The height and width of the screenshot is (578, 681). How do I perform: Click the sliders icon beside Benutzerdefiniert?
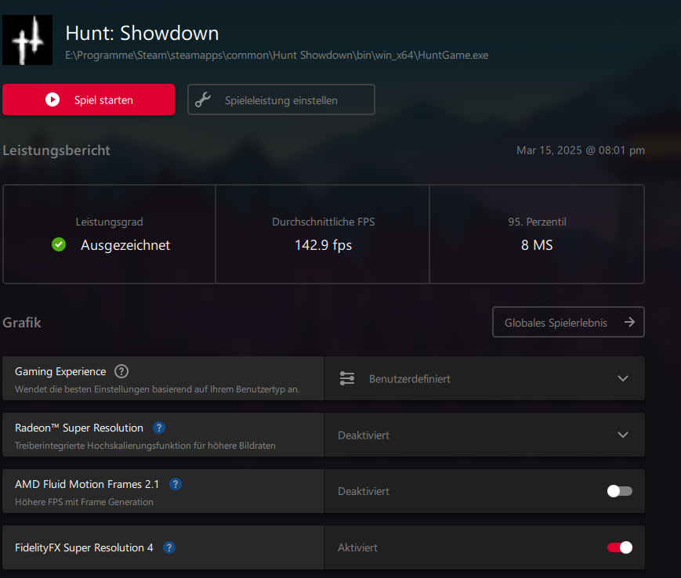point(347,378)
